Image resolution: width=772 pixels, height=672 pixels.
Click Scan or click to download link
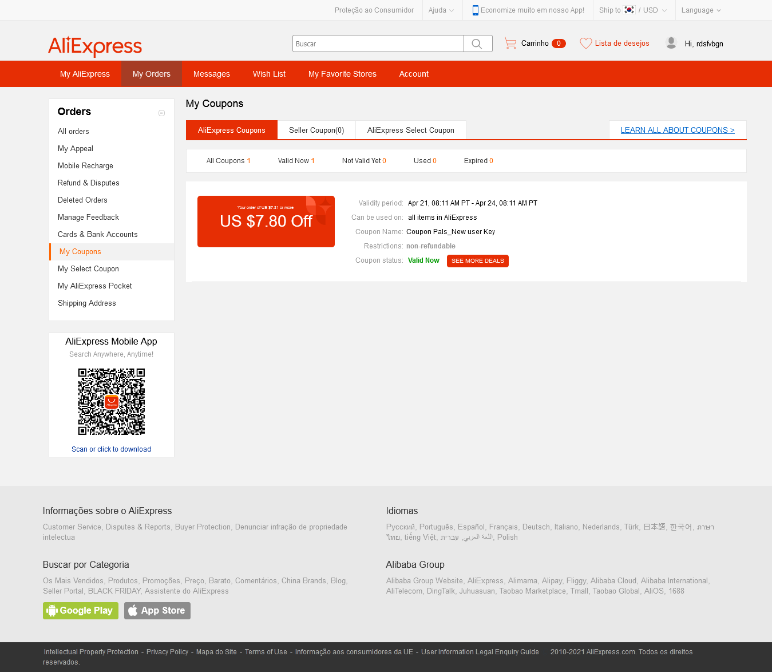pyautogui.click(x=112, y=449)
